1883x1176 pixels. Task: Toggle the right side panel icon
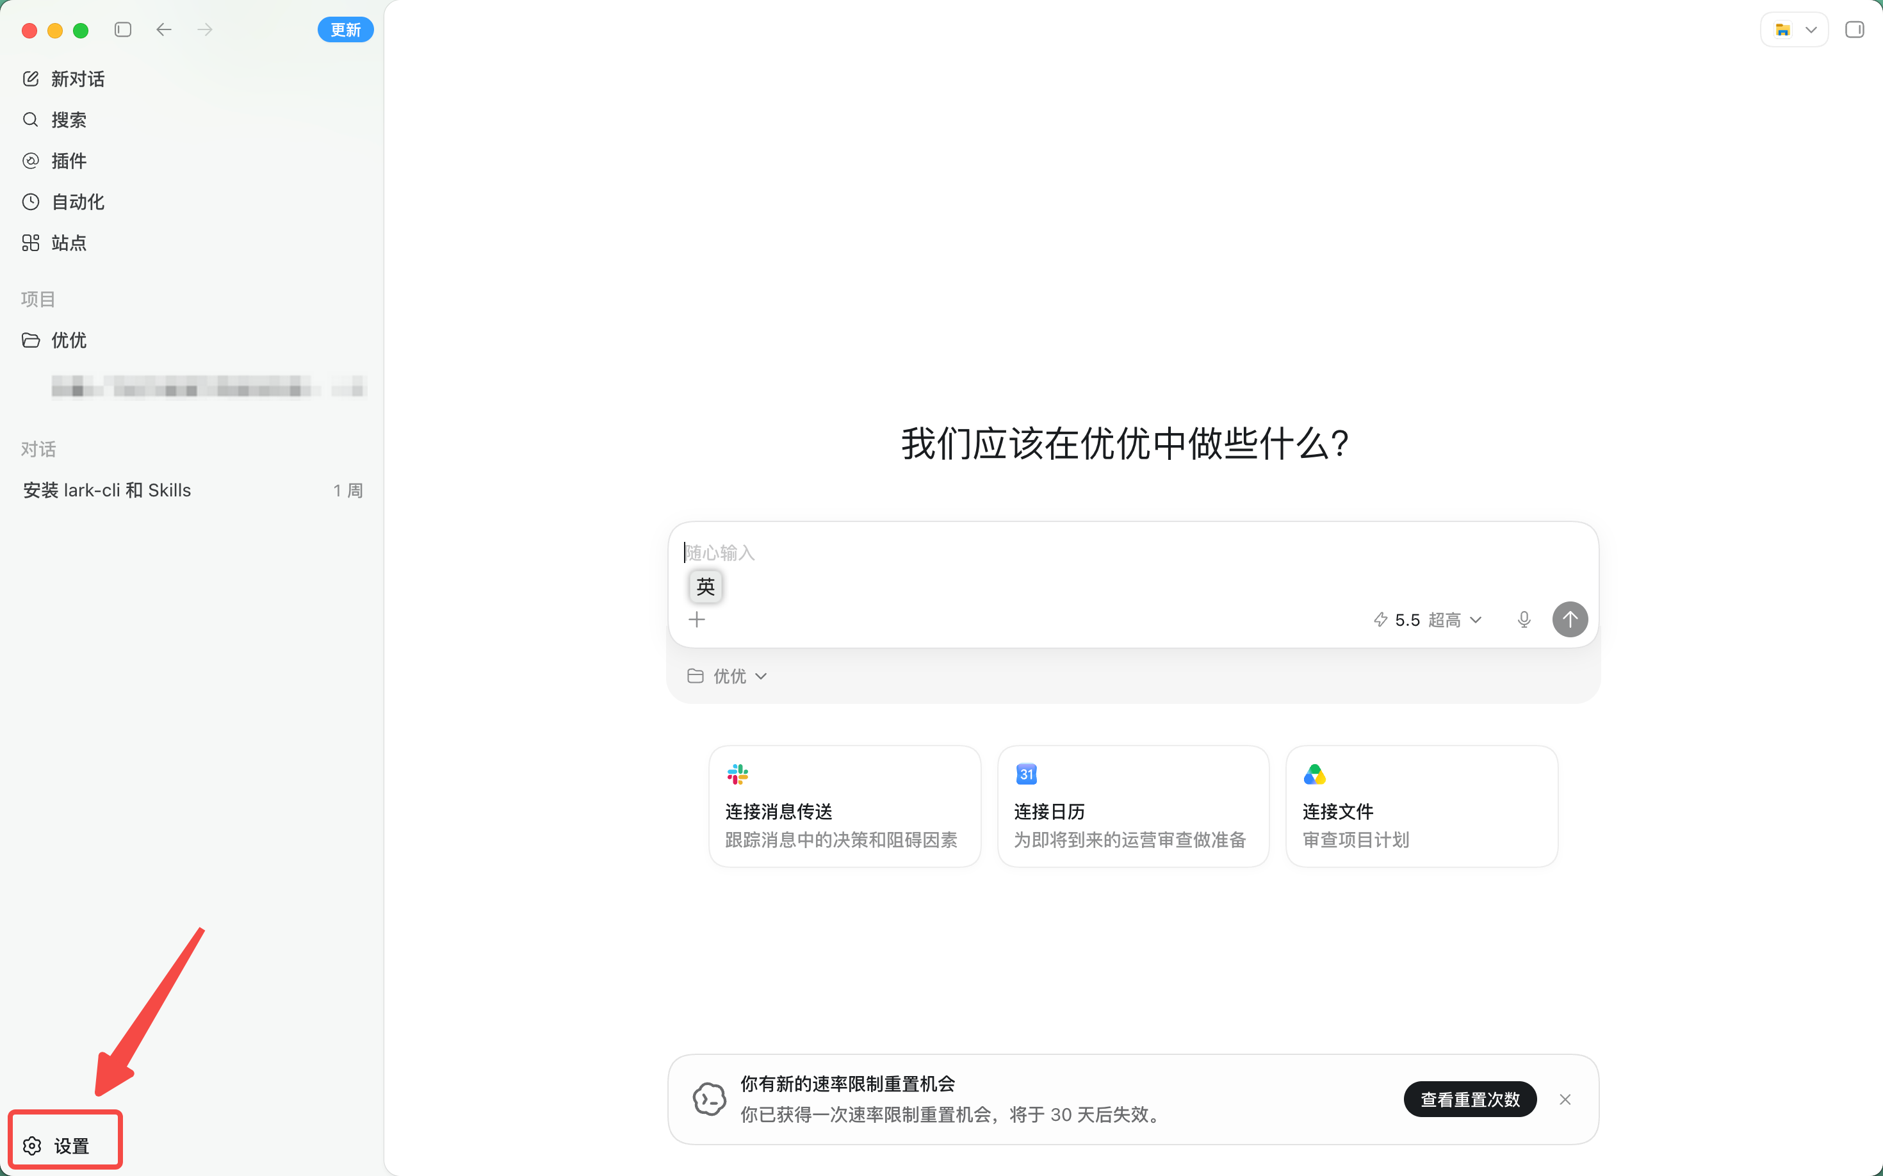1854,29
